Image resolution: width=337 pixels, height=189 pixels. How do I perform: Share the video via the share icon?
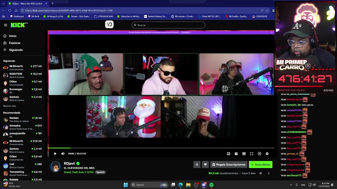tap(260, 173)
